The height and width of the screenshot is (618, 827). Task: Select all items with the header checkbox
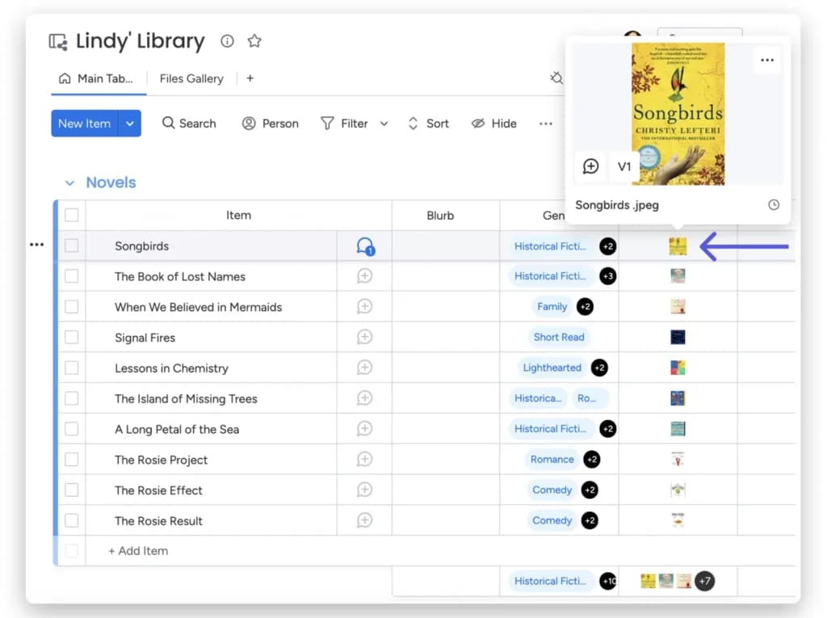pos(72,216)
